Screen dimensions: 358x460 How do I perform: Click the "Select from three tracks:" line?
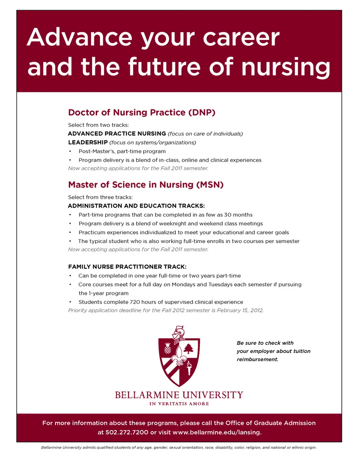100,197
